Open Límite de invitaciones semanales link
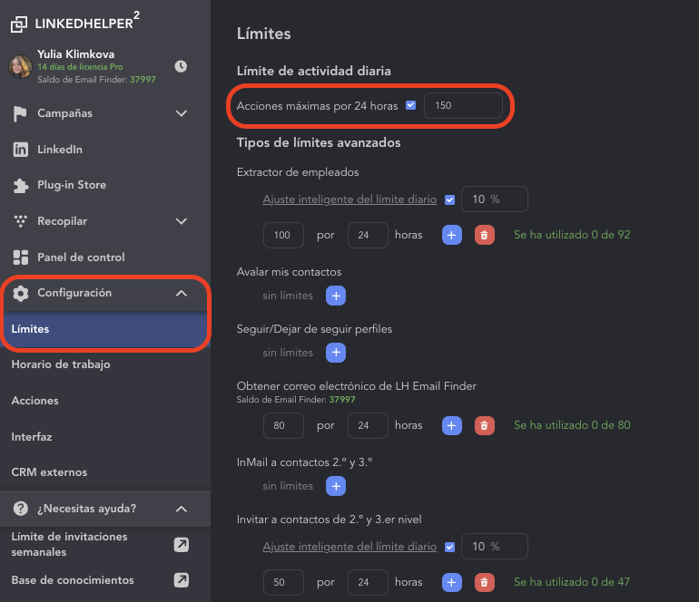 pos(69,544)
